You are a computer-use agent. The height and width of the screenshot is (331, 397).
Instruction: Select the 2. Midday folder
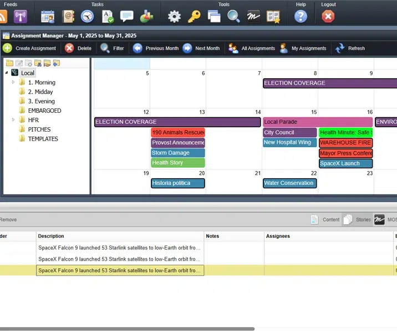[40, 92]
